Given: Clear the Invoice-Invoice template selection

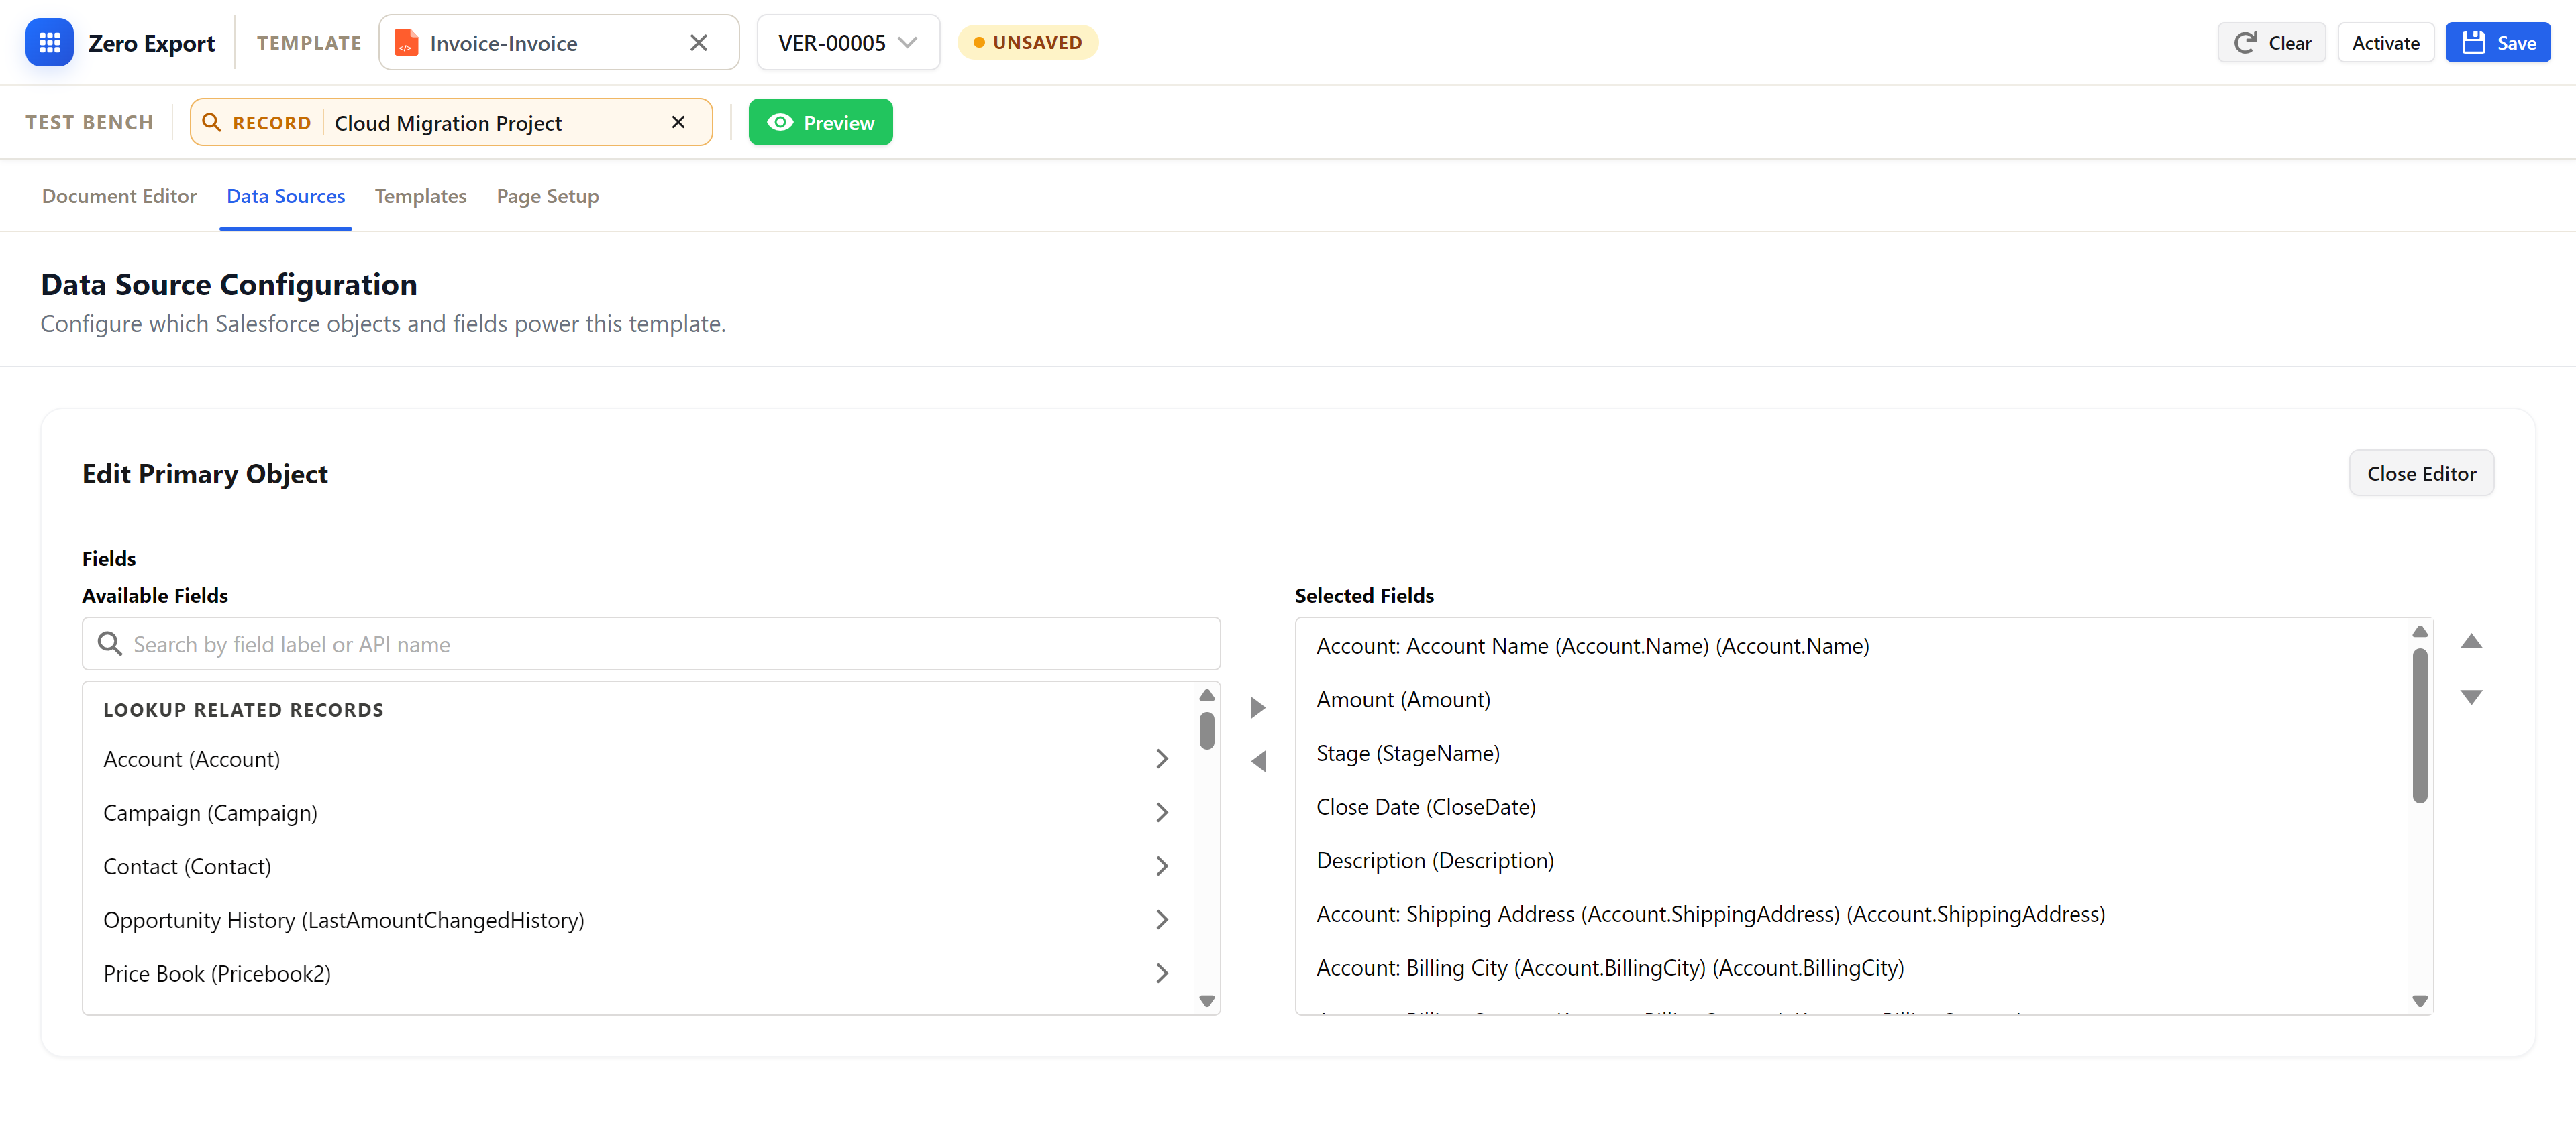Looking at the screenshot, I should point(698,43).
